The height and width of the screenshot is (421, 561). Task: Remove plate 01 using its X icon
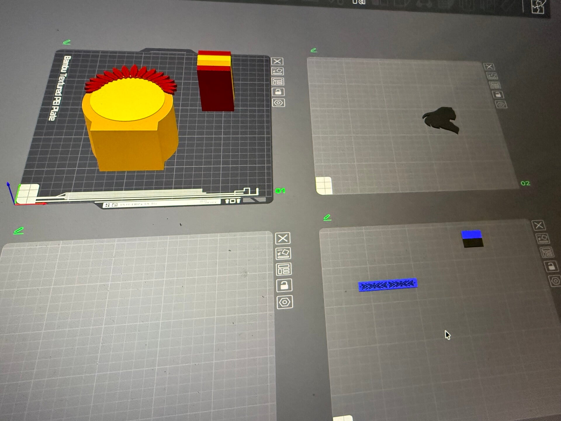point(277,61)
